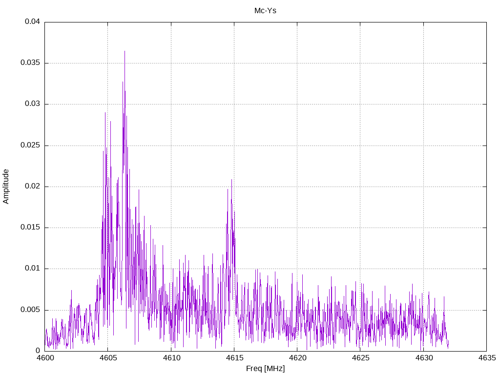
Task: Select the 0.025 y-axis tick label
Action: (x=31, y=146)
